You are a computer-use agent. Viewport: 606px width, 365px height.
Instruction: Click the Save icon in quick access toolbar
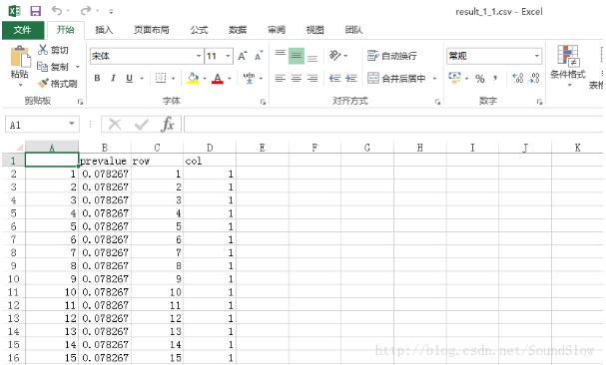pos(35,11)
